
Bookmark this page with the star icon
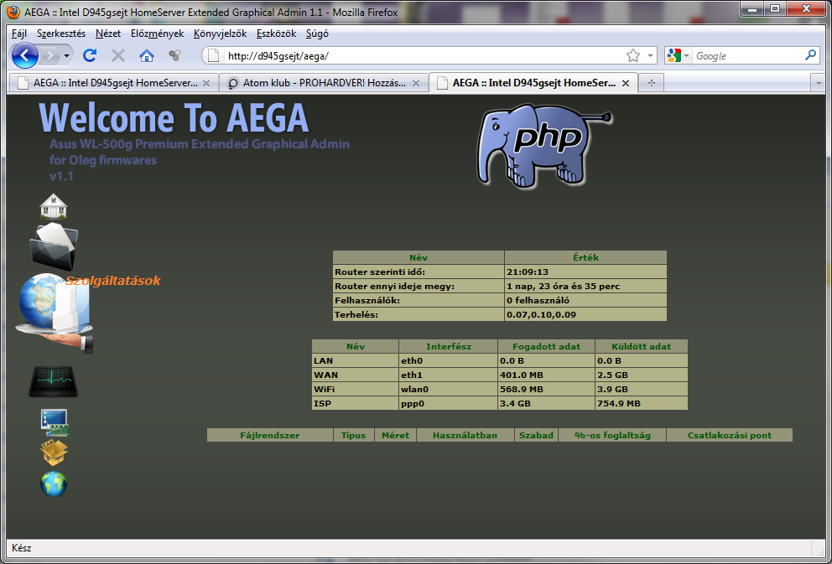pyautogui.click(x=633, y=55)
